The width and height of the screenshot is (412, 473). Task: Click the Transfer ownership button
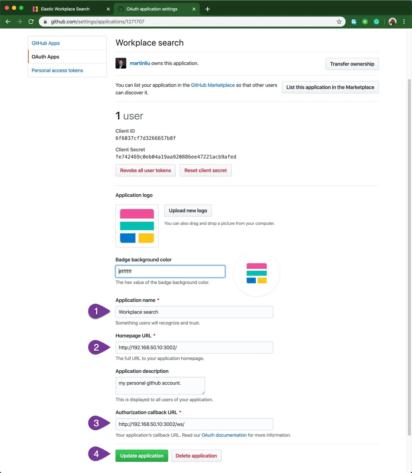coord(352,64)
